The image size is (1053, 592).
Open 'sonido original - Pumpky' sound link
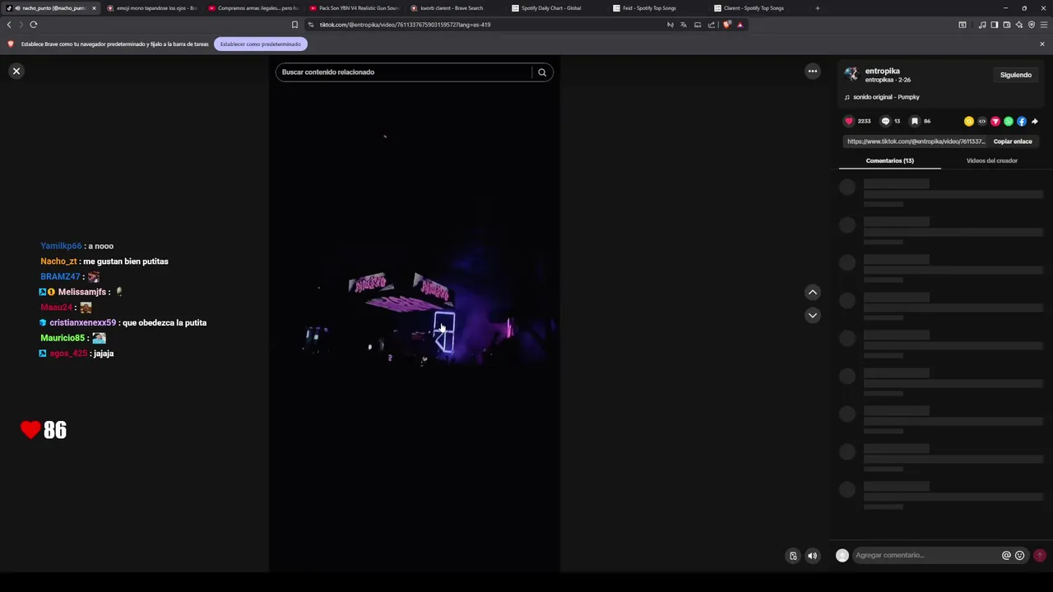click(886, 97)
